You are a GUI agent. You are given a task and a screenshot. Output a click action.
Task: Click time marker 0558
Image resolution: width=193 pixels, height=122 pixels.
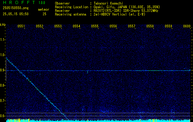(x=150, y=26)
